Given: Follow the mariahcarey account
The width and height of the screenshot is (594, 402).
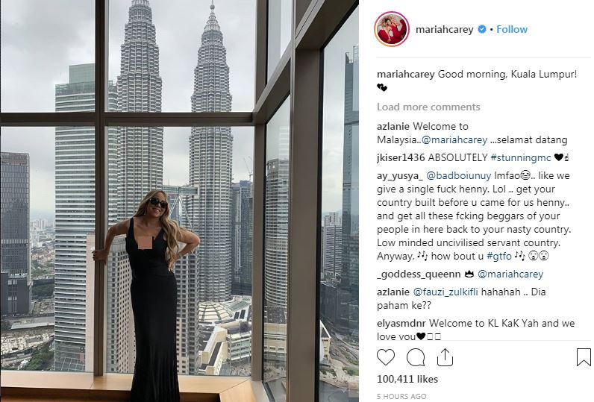Looking at the screenshot, I should point(512,29).
